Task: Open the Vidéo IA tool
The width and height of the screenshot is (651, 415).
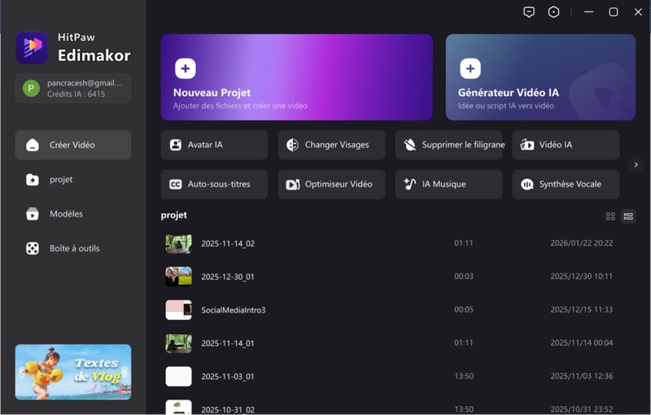Action: click(x=566, y=145)
